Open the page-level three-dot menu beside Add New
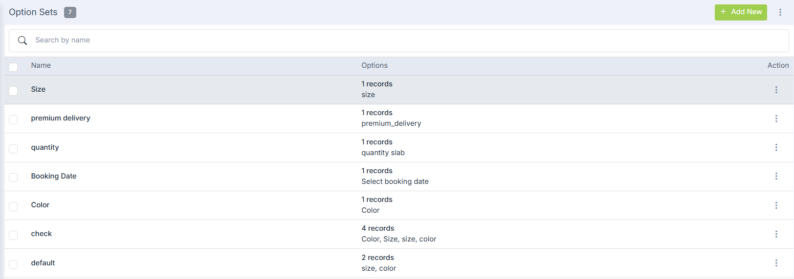This screenshot has width=794, height=279. click(780, 12)
